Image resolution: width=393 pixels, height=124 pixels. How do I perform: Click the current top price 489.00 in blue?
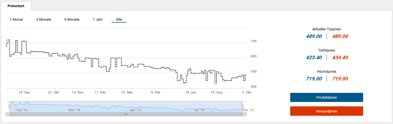click(x=314, y=36)
